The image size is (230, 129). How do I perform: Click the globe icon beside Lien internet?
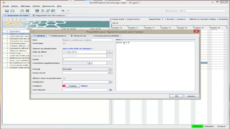(110, 90)
